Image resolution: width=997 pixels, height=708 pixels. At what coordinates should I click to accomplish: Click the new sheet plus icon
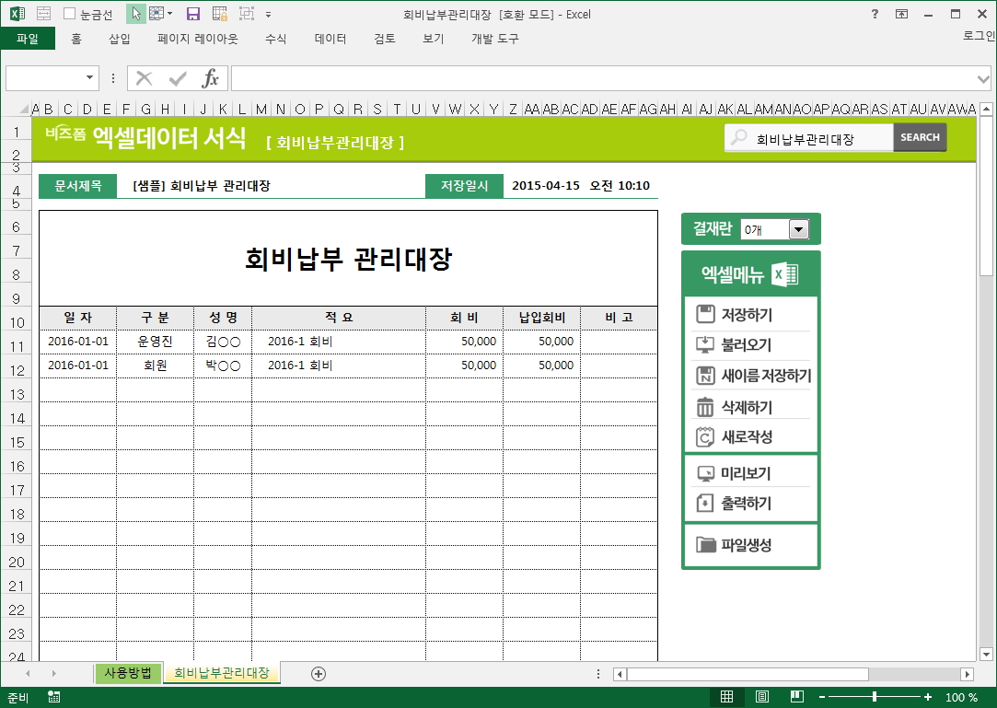[x=319, y=674]
